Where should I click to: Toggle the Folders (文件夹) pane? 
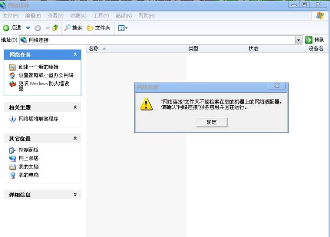(x=99, y=28)
